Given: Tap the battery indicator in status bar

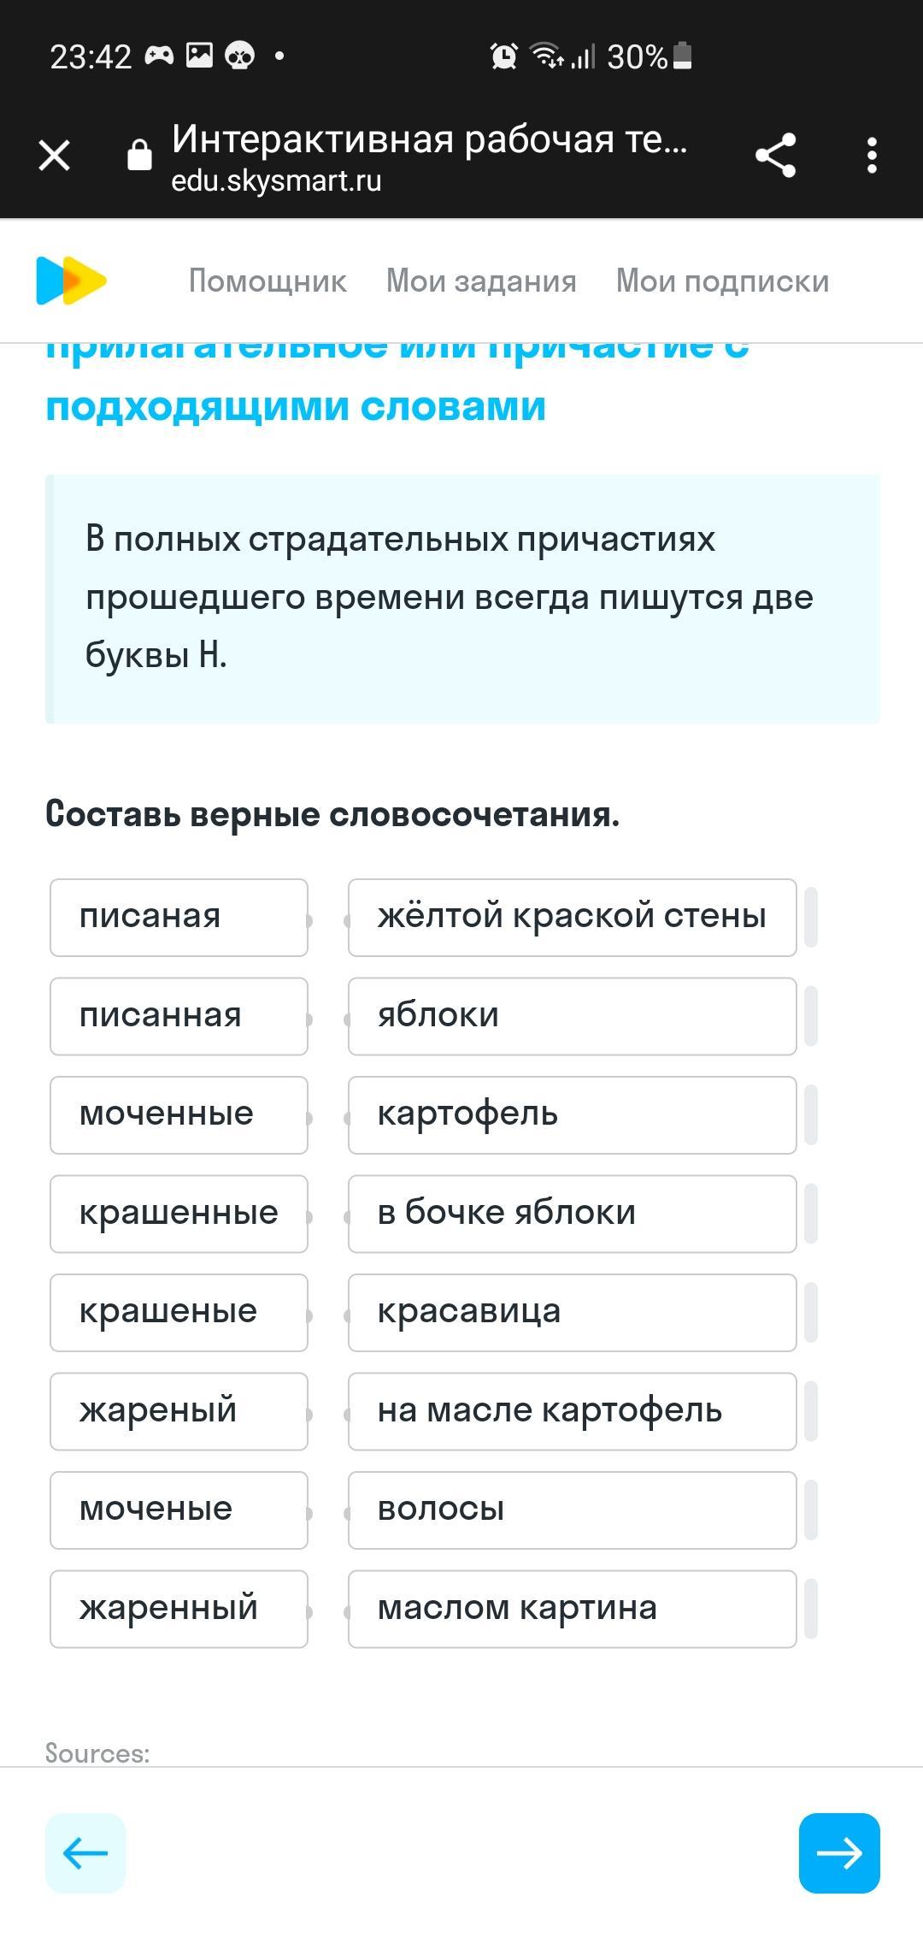Looking at the screenshot, I should [x=682, y=56].
